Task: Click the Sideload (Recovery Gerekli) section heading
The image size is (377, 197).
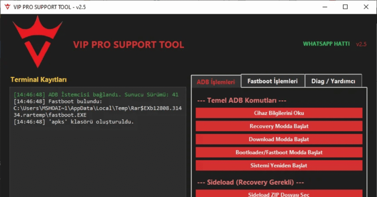Action: [x=250, y=182]
